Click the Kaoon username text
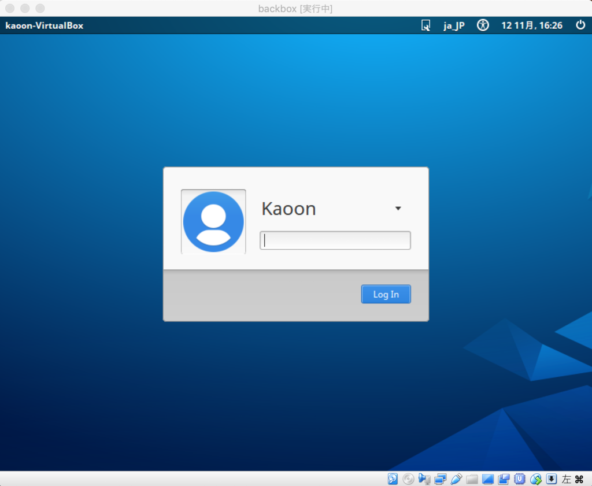This screenshot has width=592, height=486. (289, 209)
